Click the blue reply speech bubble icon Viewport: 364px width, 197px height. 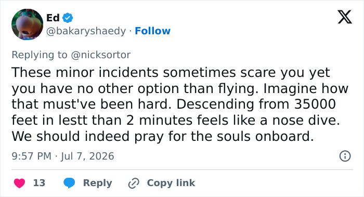click(x=69, y=183)
